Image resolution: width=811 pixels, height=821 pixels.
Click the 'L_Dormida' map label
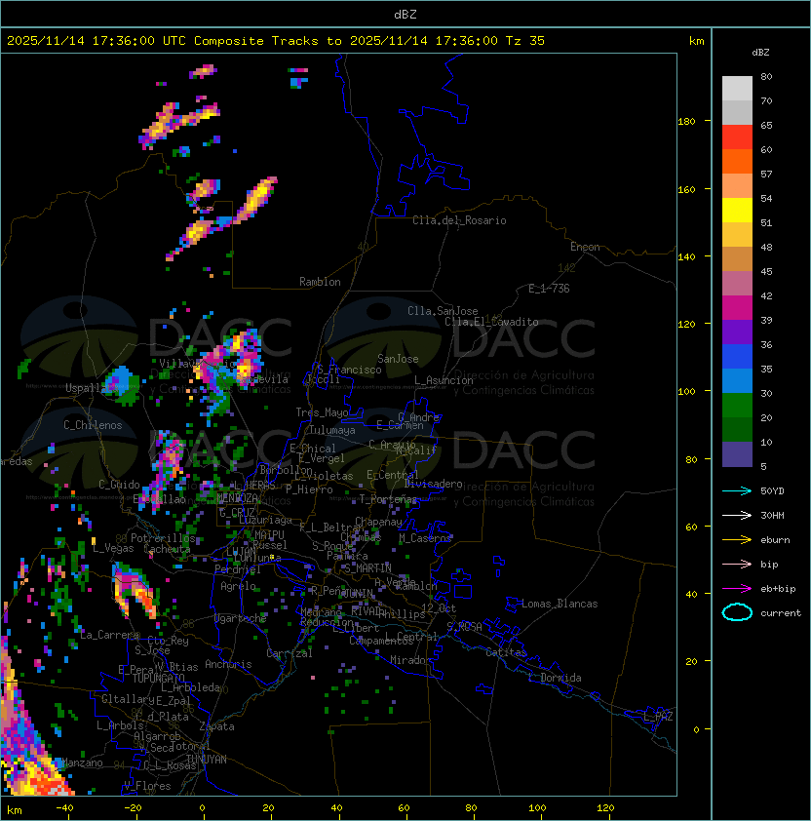tap(556, 678)
